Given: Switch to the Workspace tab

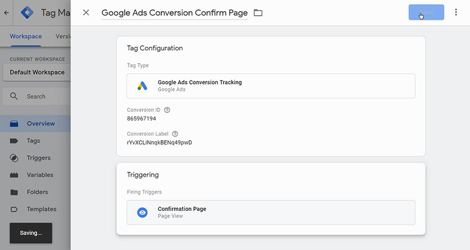Looking at the screenshot, I should 26,37.
